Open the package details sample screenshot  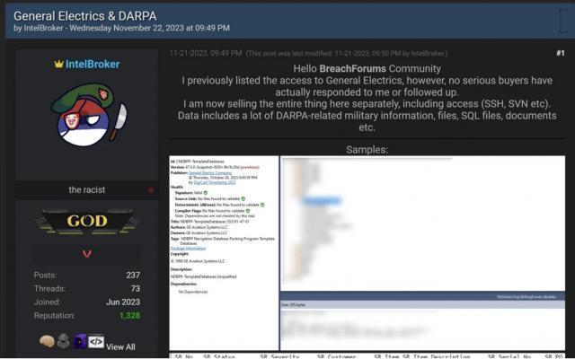[x=223, y=251]
